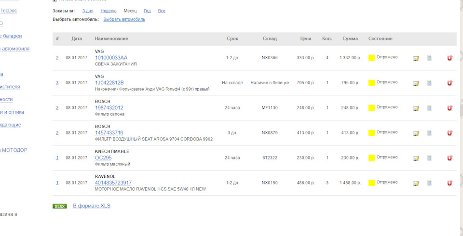Click the green XLSX export icon
This screenshot has height=236, width=463.
coord(60,206)
